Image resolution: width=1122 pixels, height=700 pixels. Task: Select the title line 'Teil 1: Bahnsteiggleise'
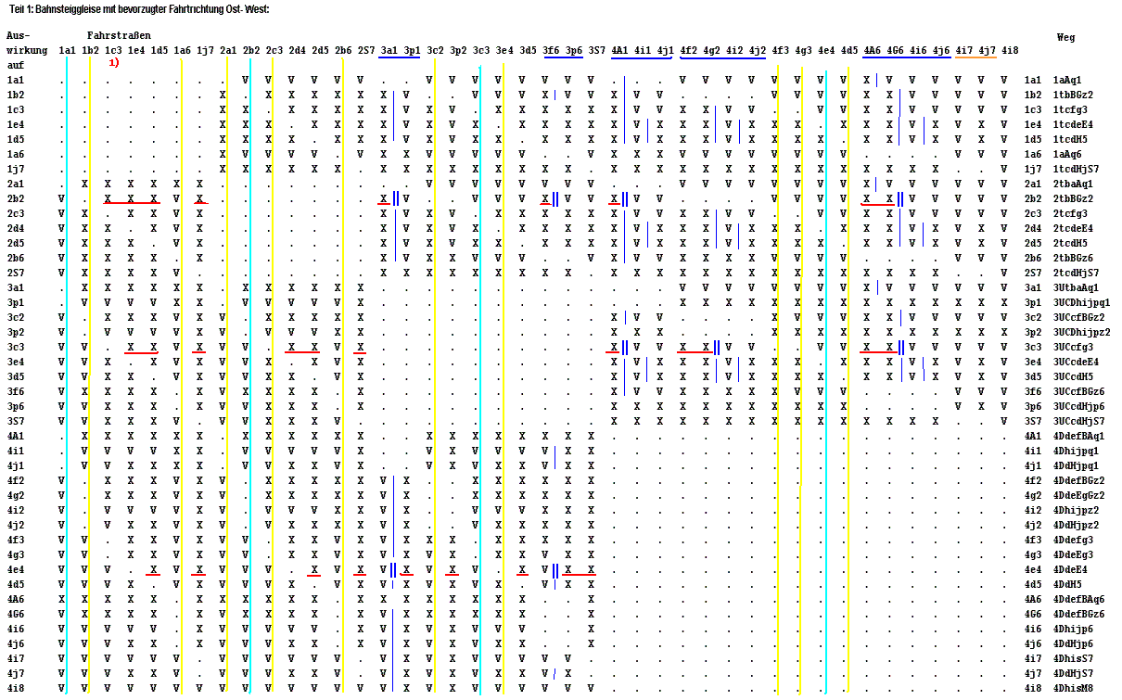57,8
